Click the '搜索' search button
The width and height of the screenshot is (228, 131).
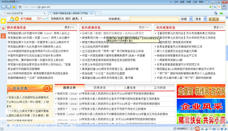[214, 19]
